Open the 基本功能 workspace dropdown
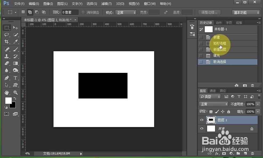The width and height of the screenshot is (263, 158). point(245,12)
